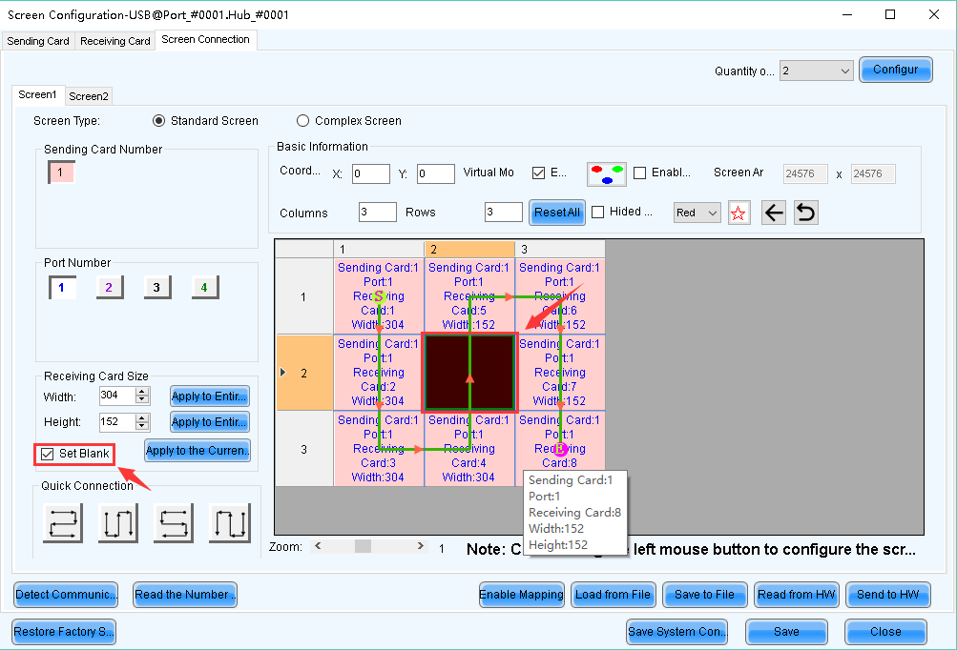Viewport: 957px width, 650px height.
Task: Click the fourth Quick Connection pattern icon
Action: click(x=230, y=522)
